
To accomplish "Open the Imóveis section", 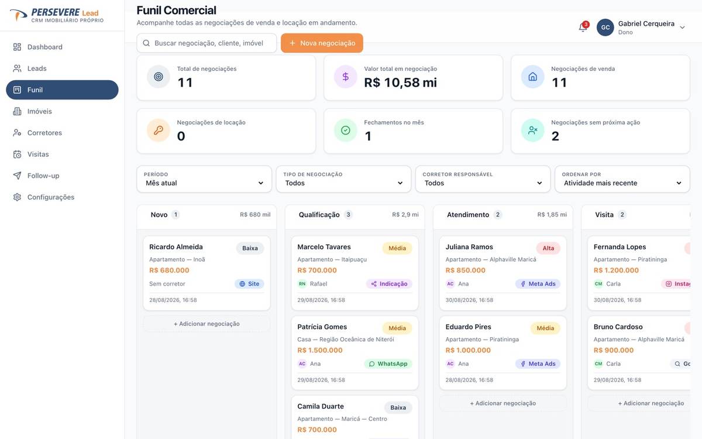I will (62, 111).
